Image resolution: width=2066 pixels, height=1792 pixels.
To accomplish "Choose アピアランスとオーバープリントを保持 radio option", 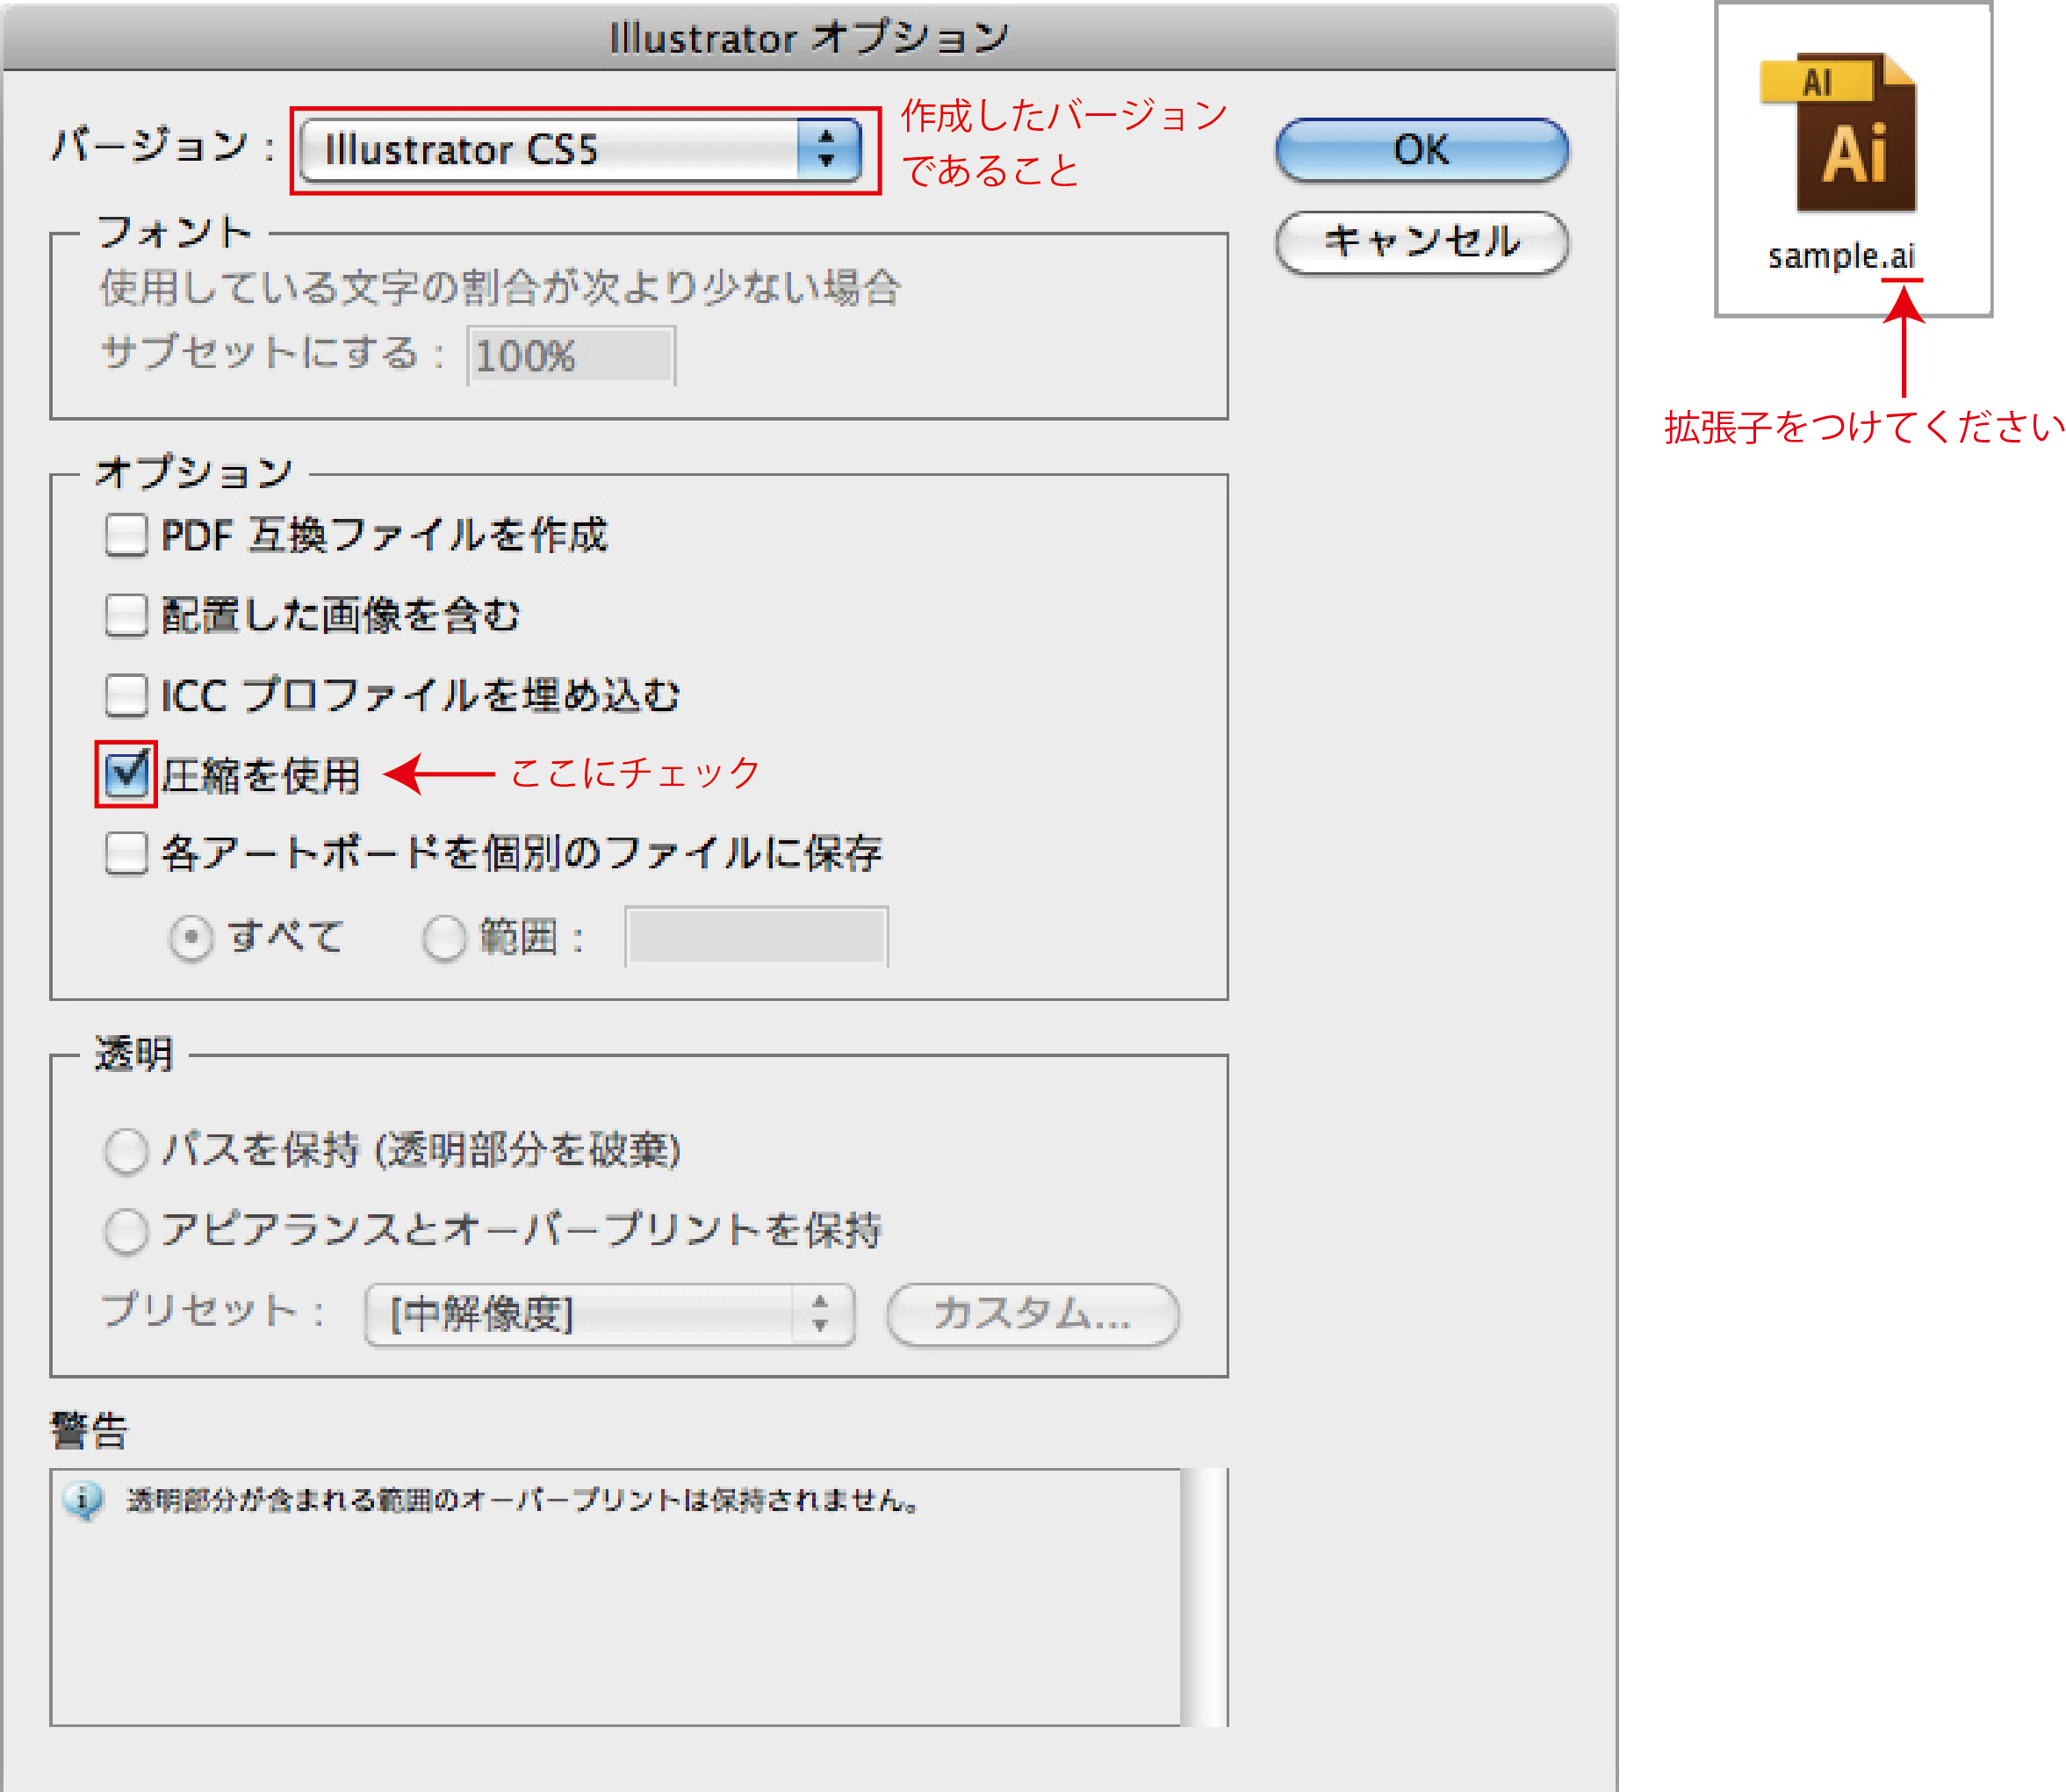I will coord(126,1230).
